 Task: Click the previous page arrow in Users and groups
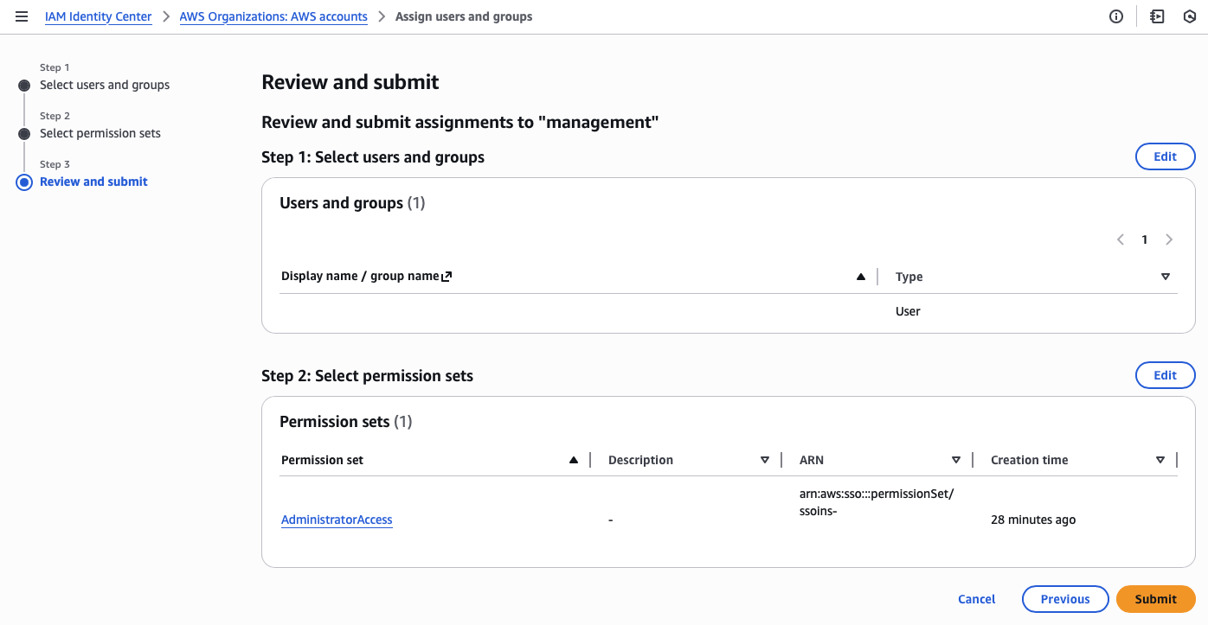pyautogui.click(x=1120, y=239)
